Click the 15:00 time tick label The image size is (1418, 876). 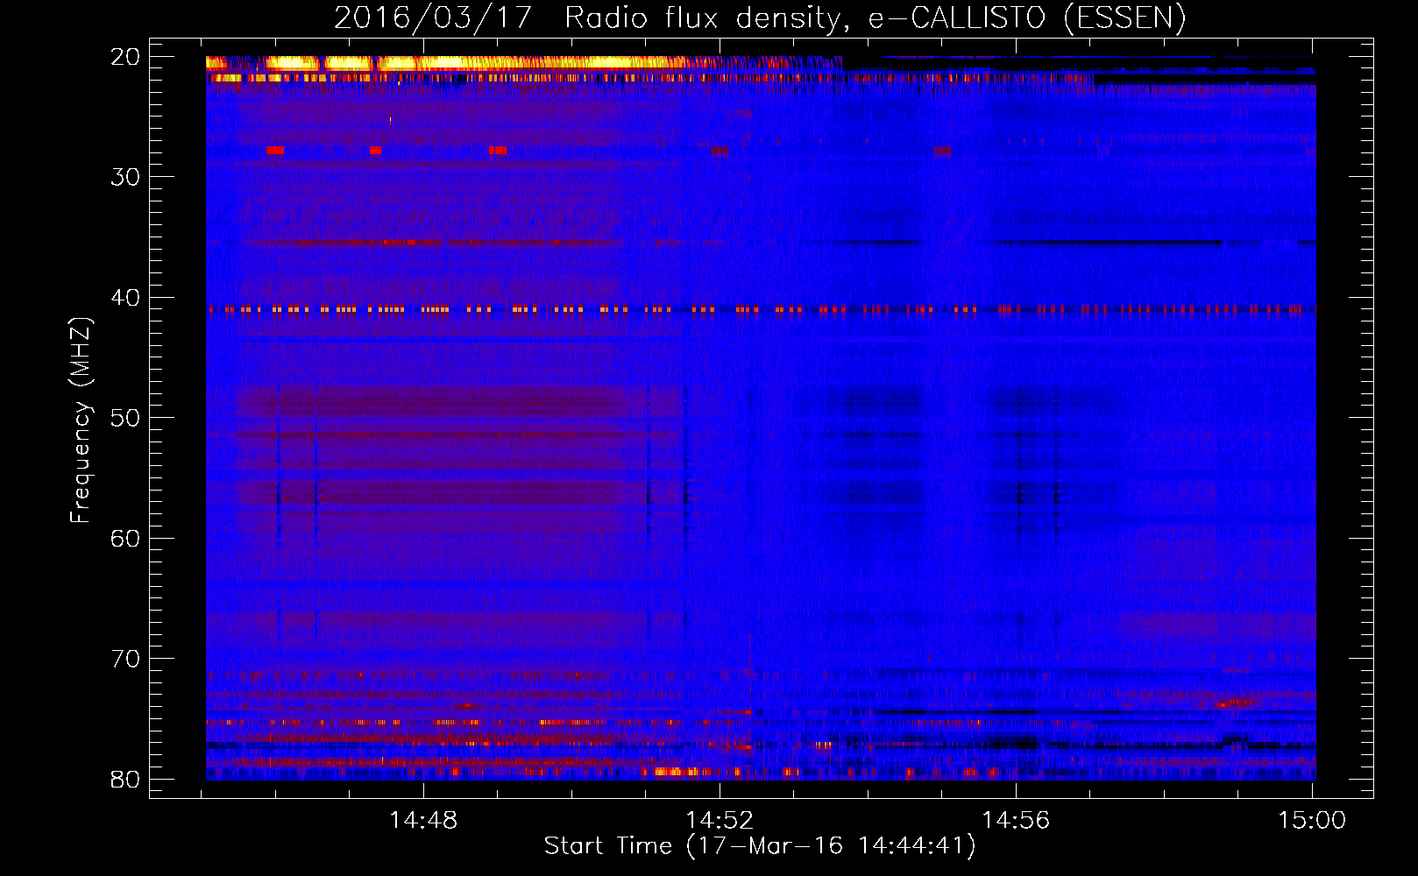click(1312, 820)
